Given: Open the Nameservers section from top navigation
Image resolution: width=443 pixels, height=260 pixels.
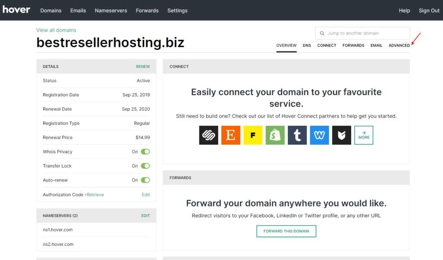Looking at the screenshot, I should pos(111,10).
